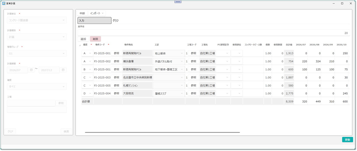Open 確度 dropdown in the 札幌マンション row

87,86
